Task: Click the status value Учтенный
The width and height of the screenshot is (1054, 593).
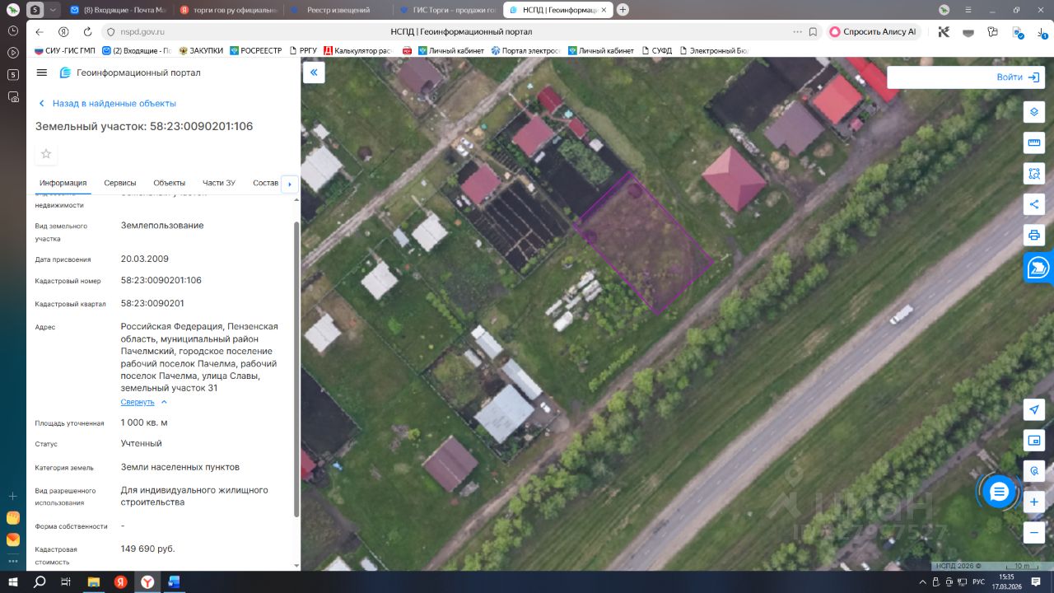Action: [x=142, y=443]
